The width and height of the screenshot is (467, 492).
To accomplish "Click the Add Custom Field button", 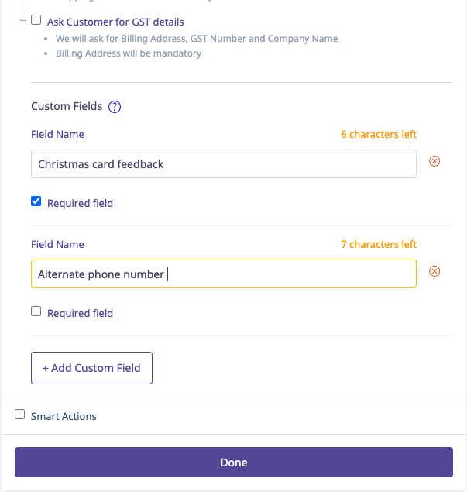I will [91, 368].
